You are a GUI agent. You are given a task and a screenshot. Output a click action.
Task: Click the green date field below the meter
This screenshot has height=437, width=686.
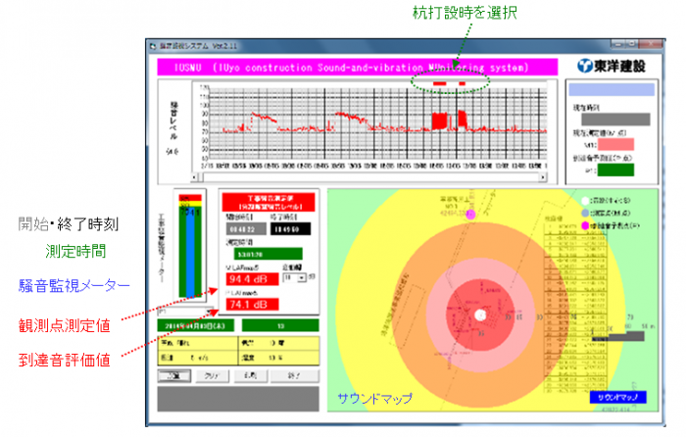click(x=196, y=325)
